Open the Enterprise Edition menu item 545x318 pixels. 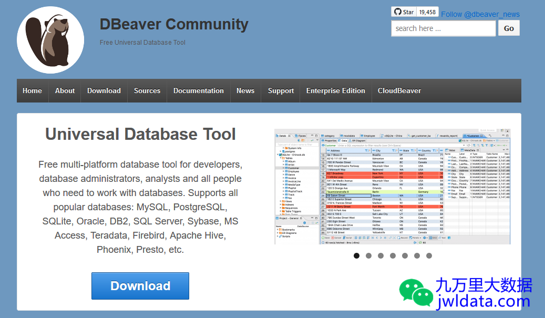(x=336, y=91)
